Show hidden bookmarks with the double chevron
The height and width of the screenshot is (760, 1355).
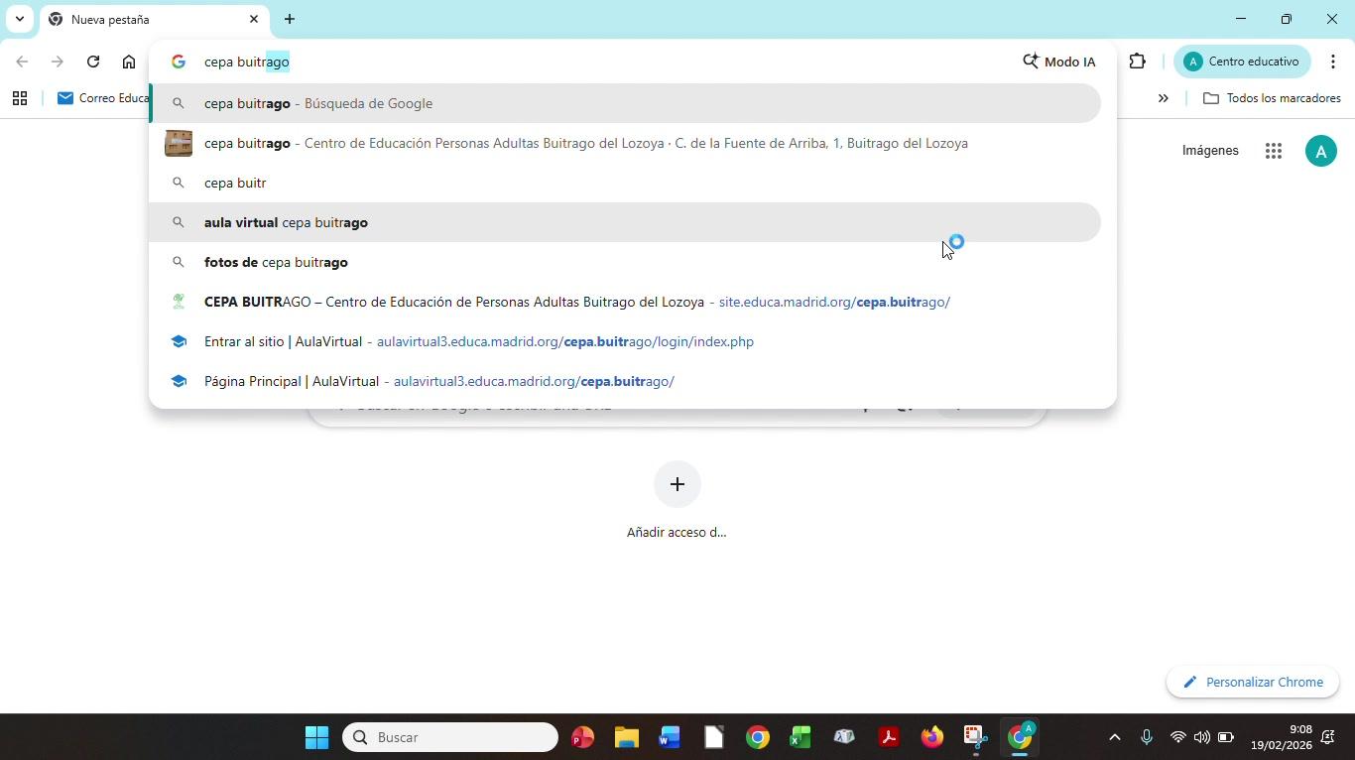pos(1164,98)
